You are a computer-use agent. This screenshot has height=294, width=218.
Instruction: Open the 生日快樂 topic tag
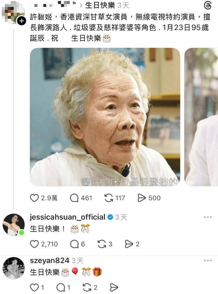click(100, 6)
